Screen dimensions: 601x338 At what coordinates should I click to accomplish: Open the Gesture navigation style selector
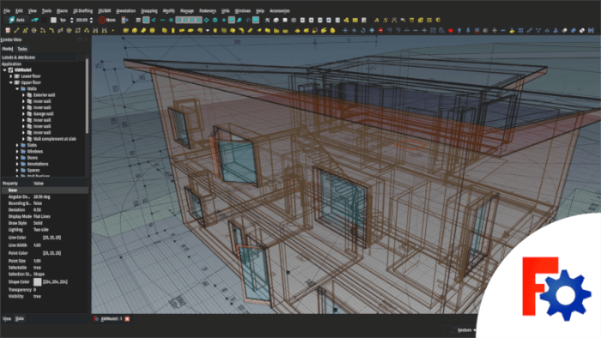click(x=466, y=330)
